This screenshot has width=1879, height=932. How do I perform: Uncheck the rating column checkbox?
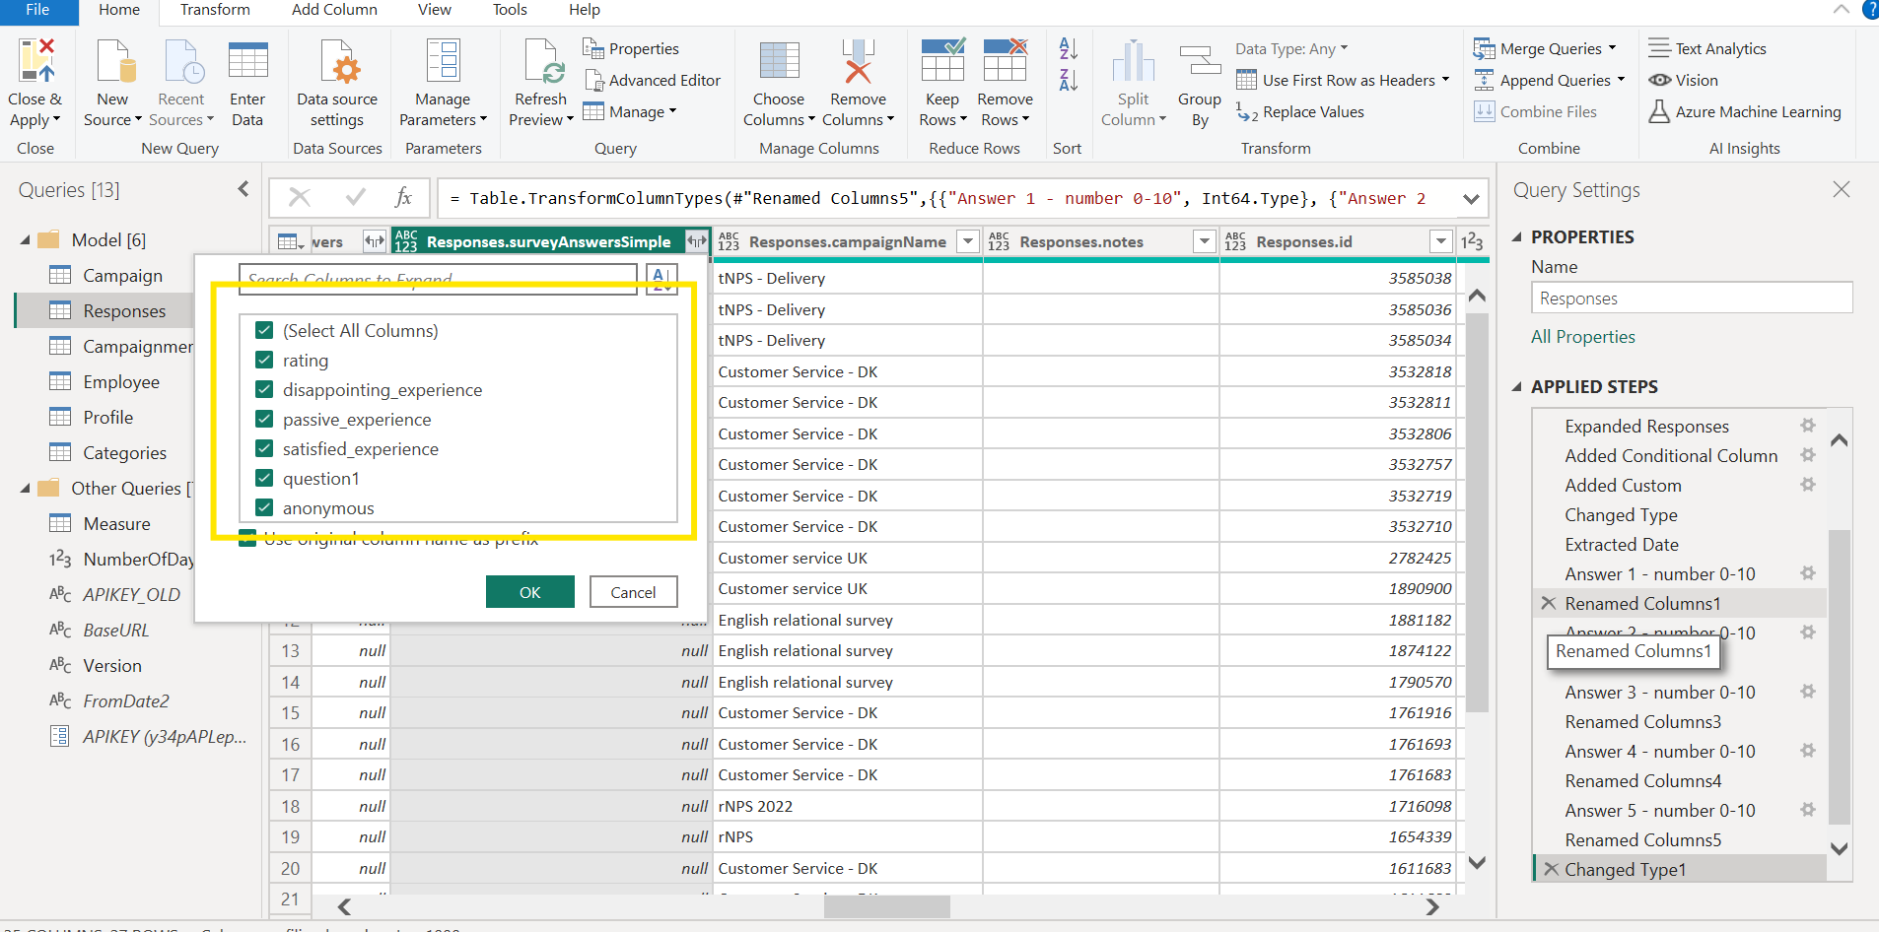[x=264, y=361]
